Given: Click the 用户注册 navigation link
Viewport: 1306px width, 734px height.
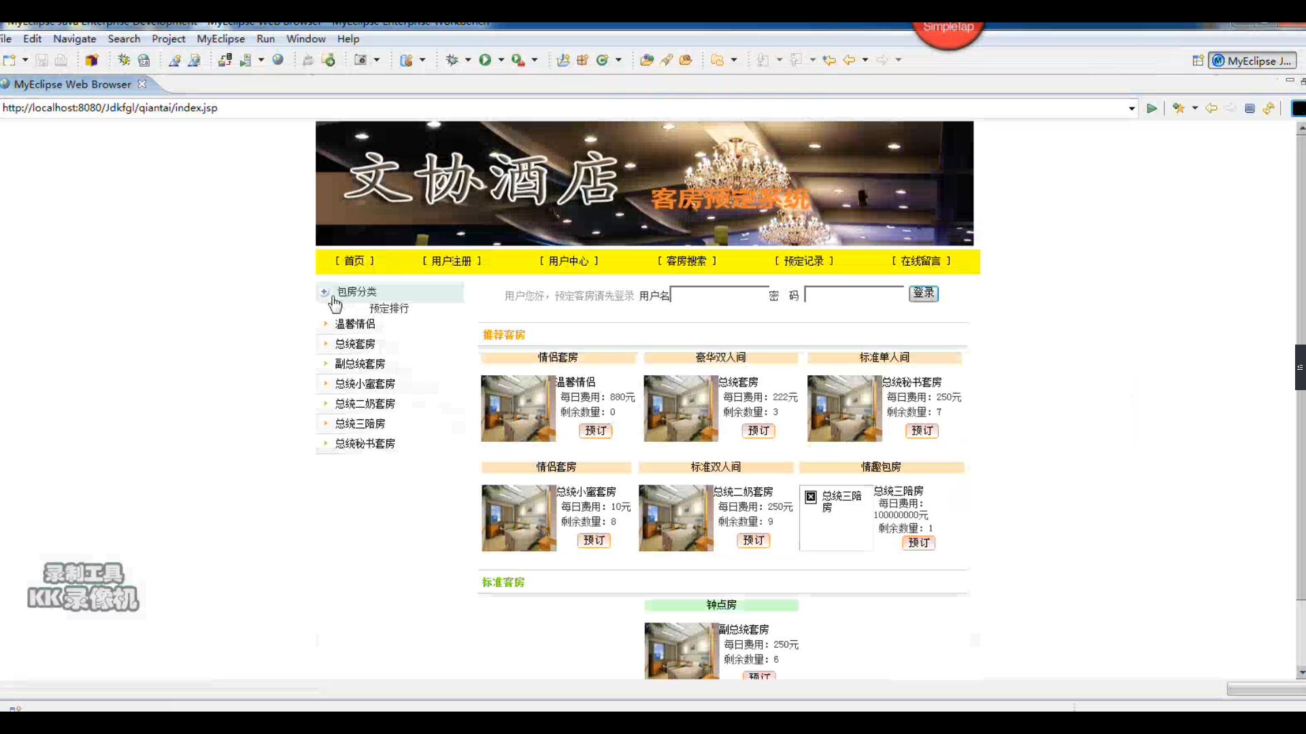Looking at the screenshot, I should pos(452,261).
